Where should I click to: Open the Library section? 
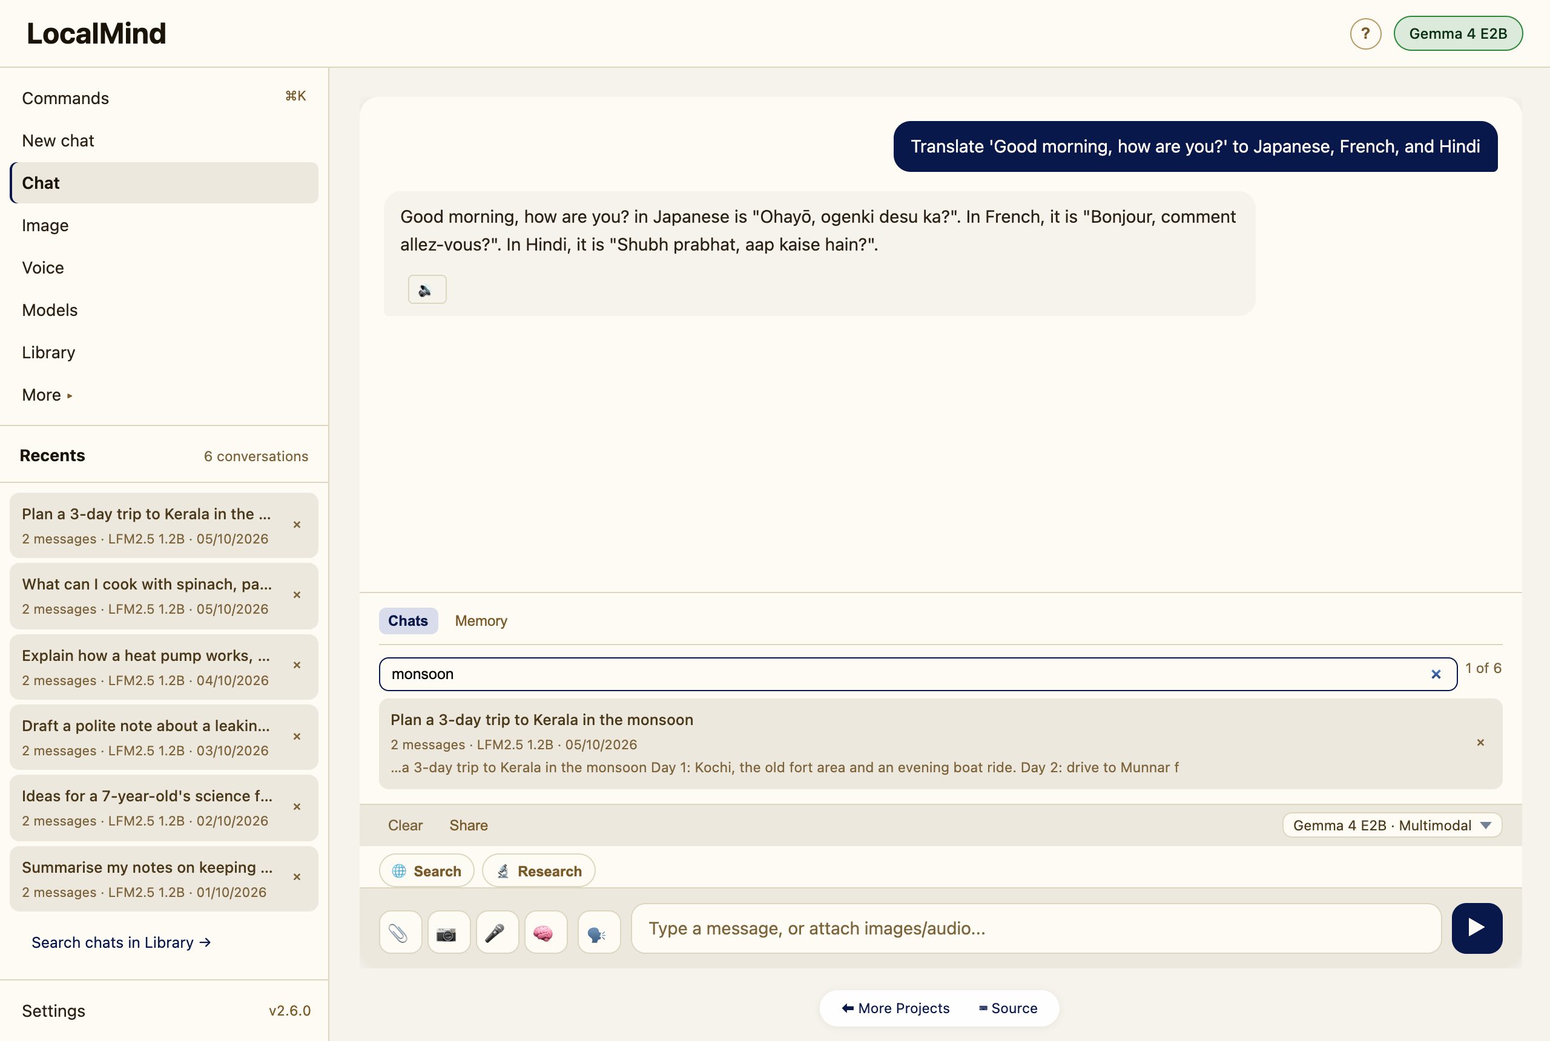pyautogui.click(x=164, y=352)
